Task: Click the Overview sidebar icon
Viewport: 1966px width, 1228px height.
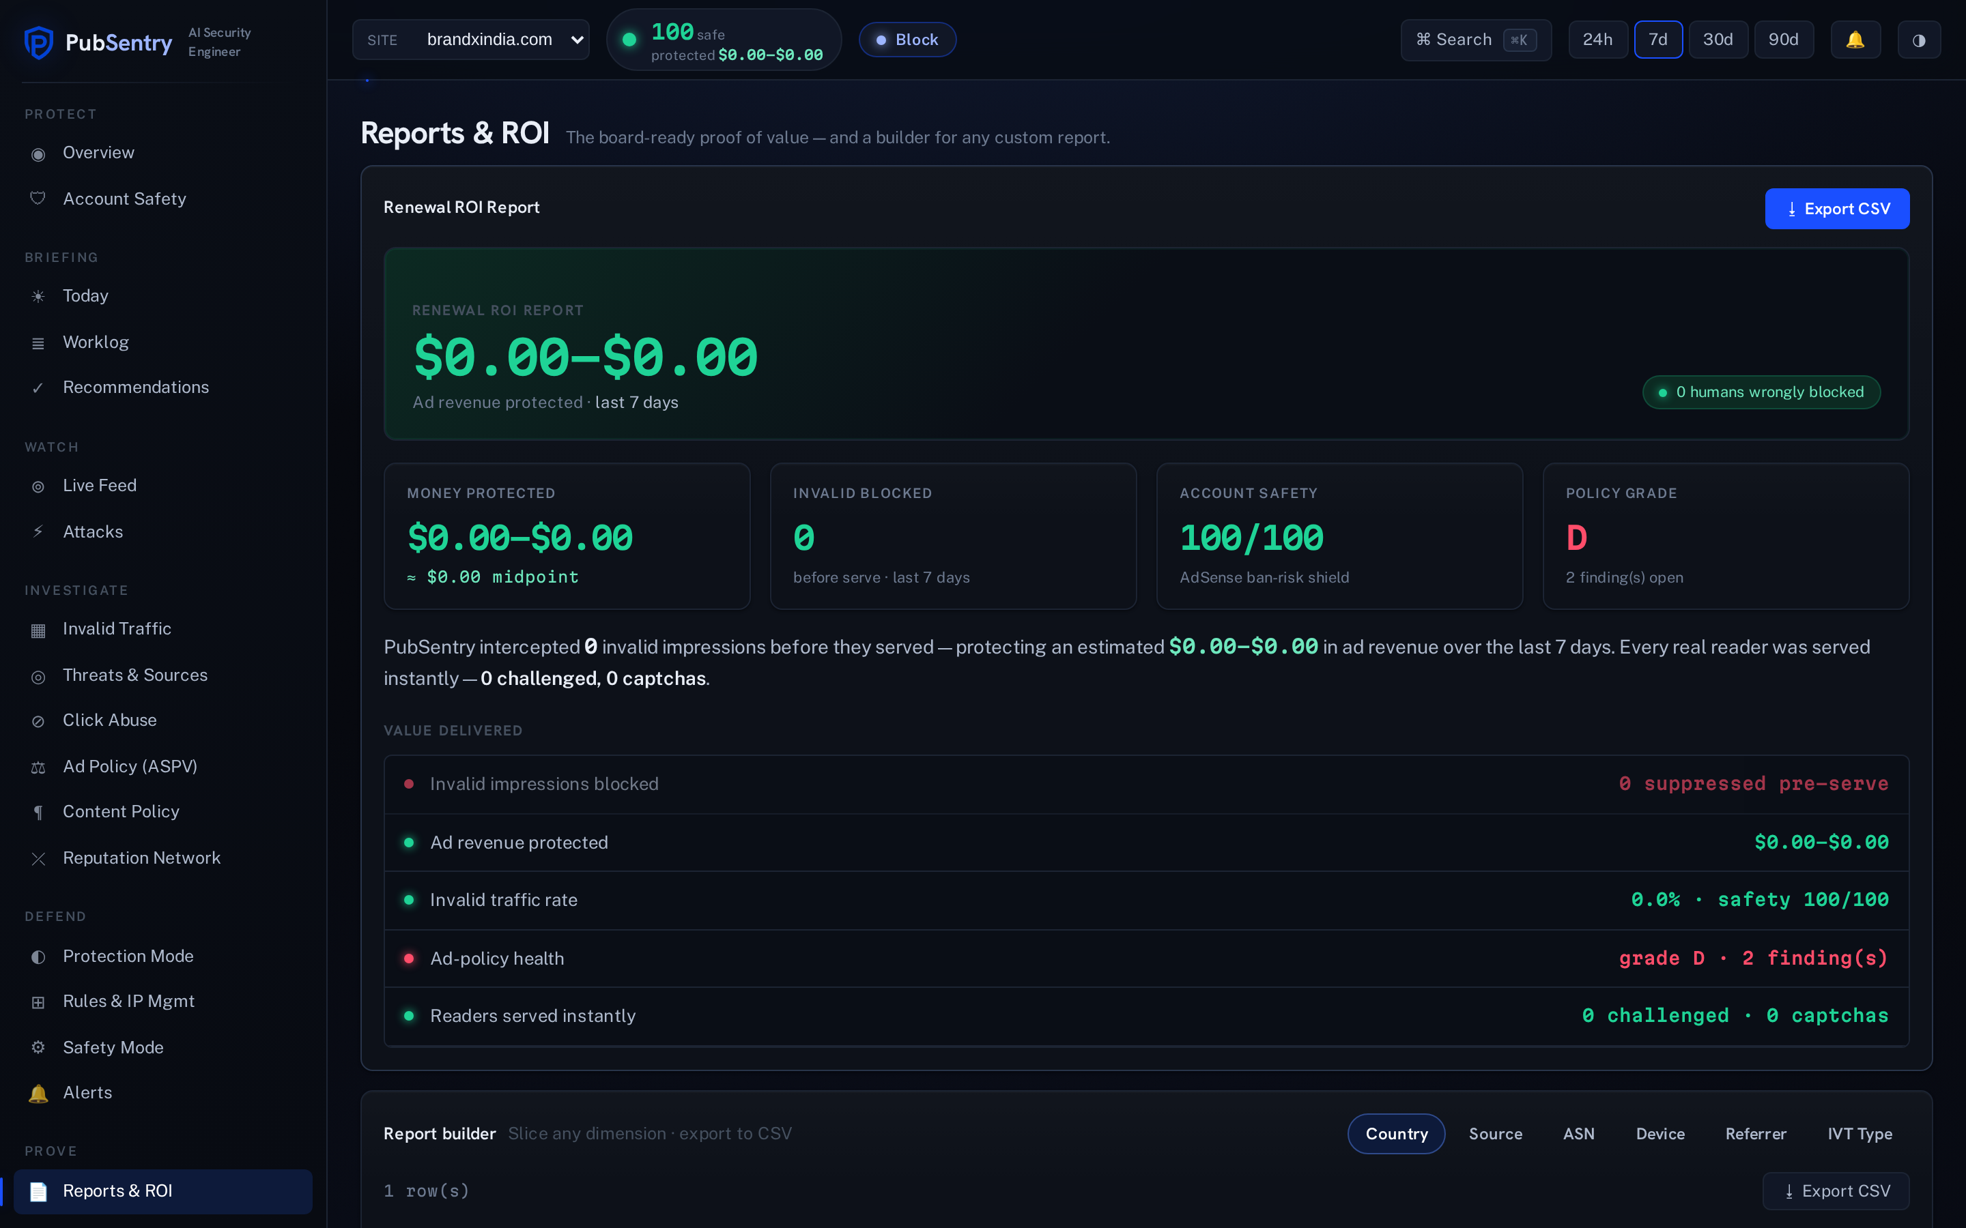Action: [38, 154]
